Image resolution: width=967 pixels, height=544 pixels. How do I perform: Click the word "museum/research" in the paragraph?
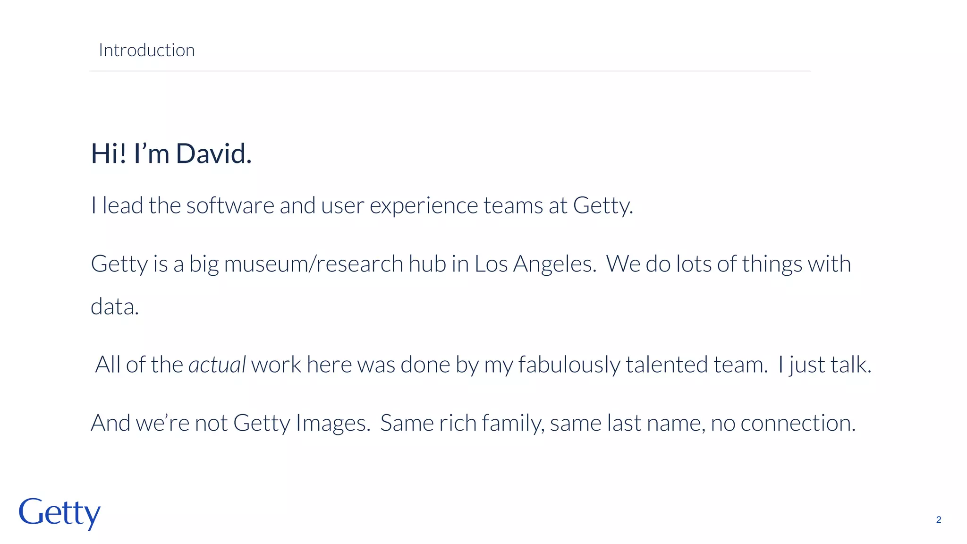point(314,263)
